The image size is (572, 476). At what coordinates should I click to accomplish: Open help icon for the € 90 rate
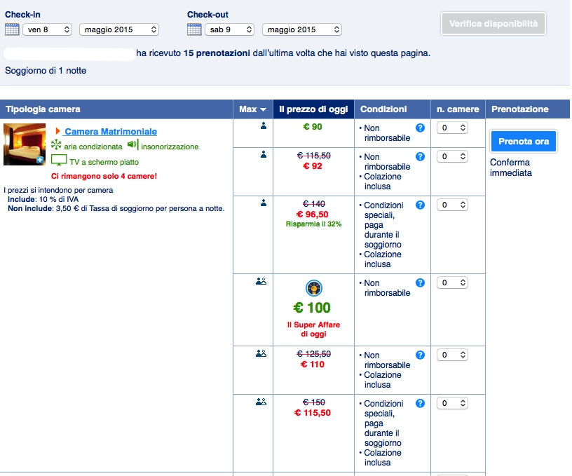click(x=421, y=128)
